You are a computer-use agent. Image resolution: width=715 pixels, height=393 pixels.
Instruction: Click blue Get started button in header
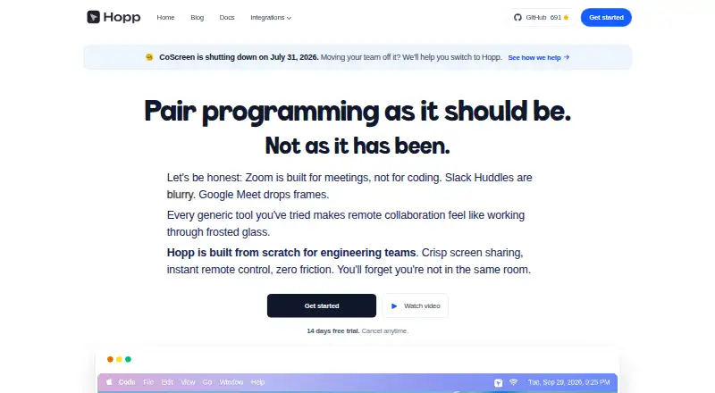606,17
